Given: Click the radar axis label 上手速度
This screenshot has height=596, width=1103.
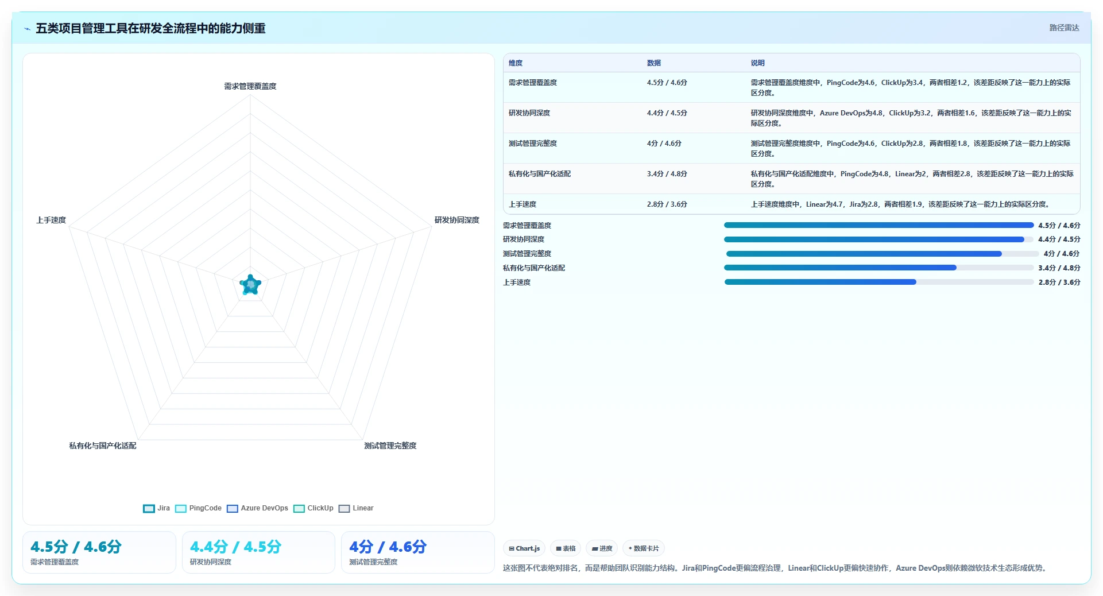Looking at the screenshot, I should coord(51,220).
